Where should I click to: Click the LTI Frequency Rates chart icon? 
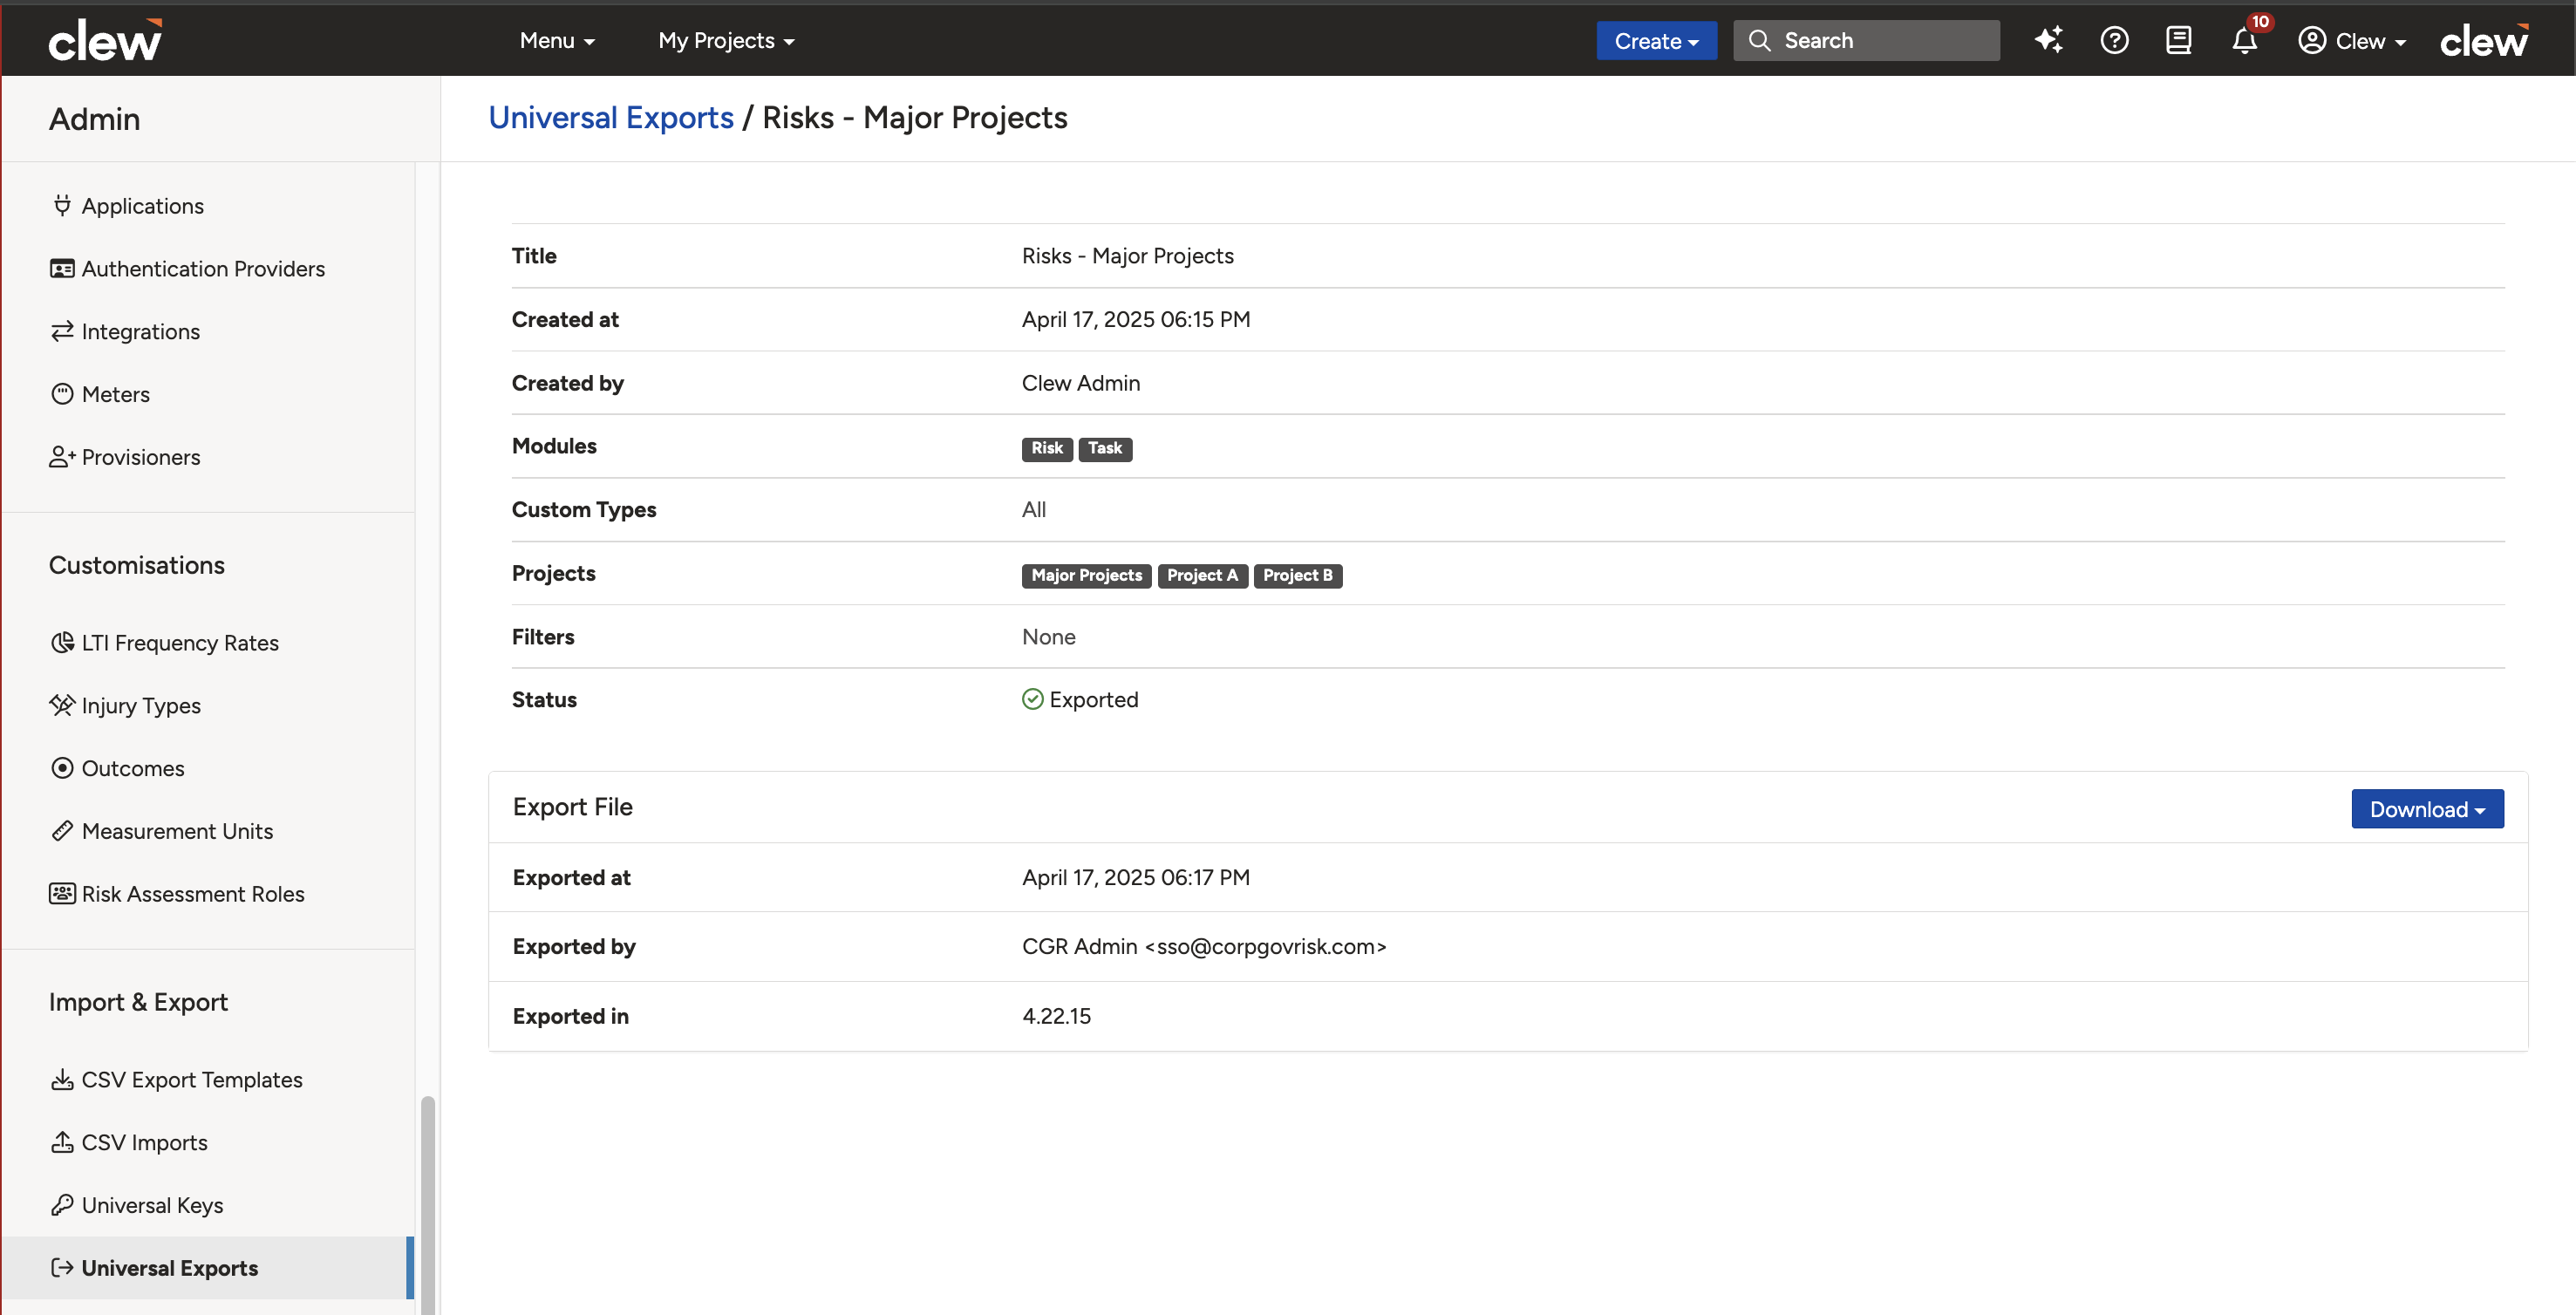coord(62,642)
